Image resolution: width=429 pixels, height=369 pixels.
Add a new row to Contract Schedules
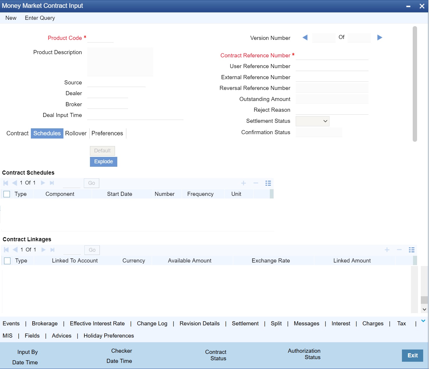click(243, 183)
